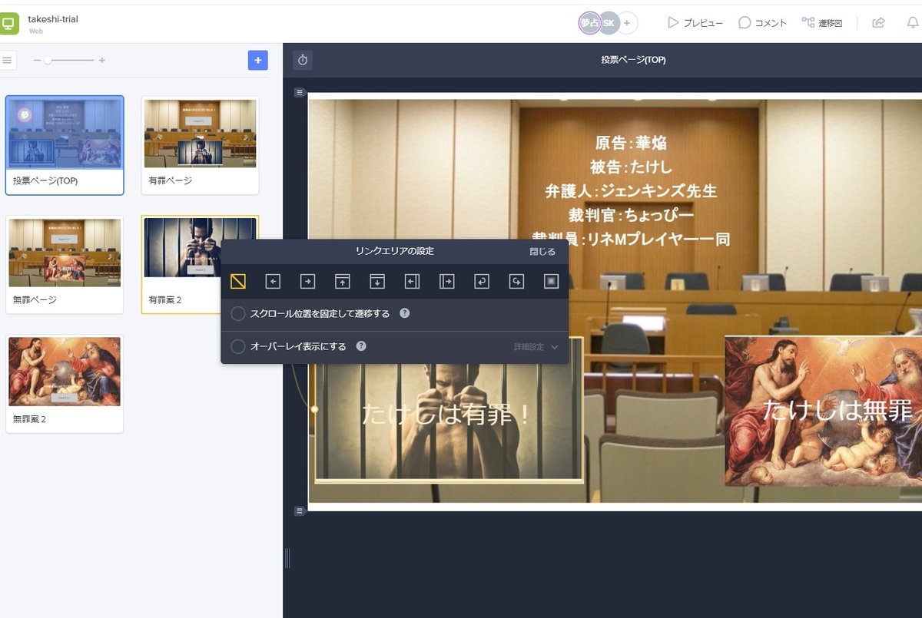The width and height of the screenshot is (922, 618).
Task: Click 被告:たけし text on canvas
Action: coord(631,167)
